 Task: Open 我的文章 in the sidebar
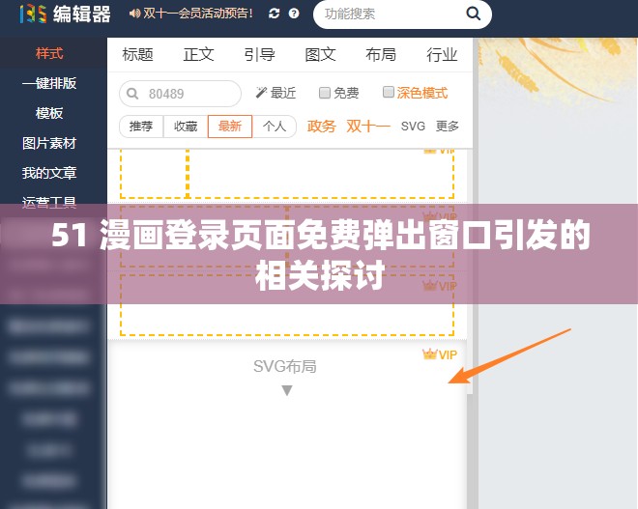point(49,173)
